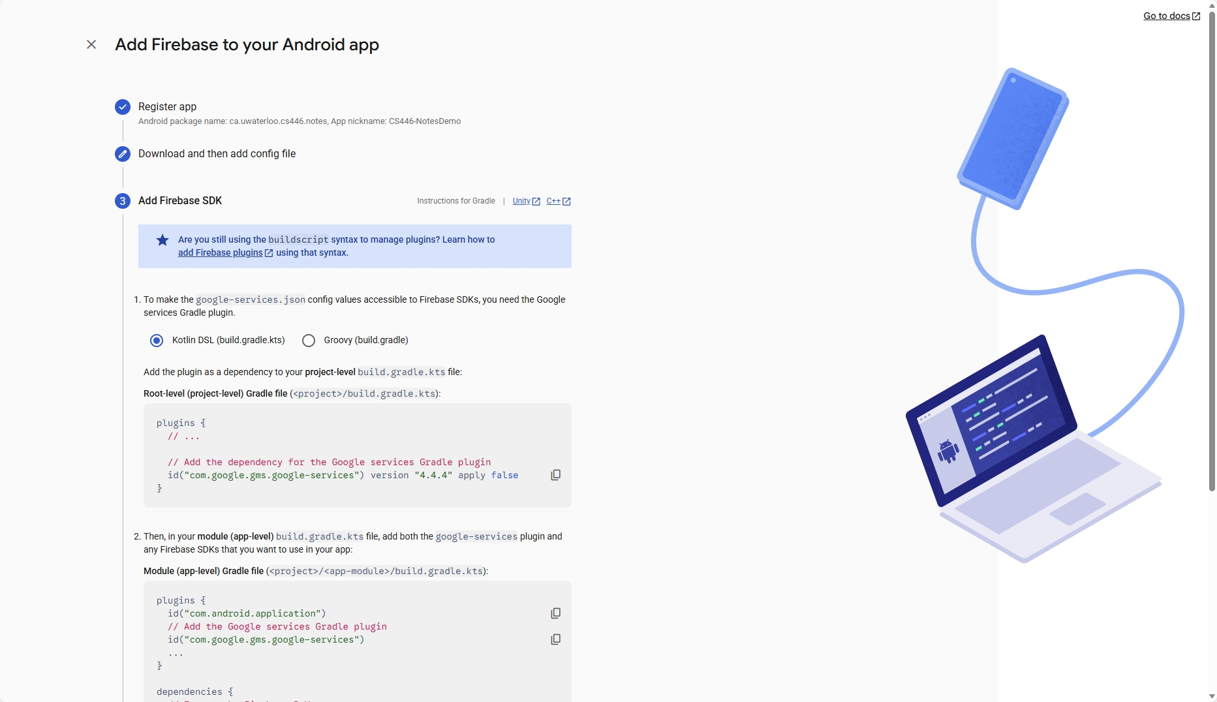The height and width of the screenshot is (702, 1217).
Task: Copy the google-services plugin line in module snippet
Action: 555,639
